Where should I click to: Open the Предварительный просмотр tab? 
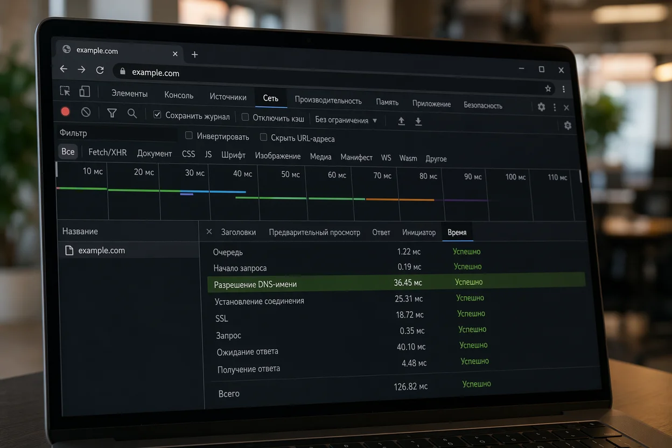pyautogui.click(x=314, y=233)
